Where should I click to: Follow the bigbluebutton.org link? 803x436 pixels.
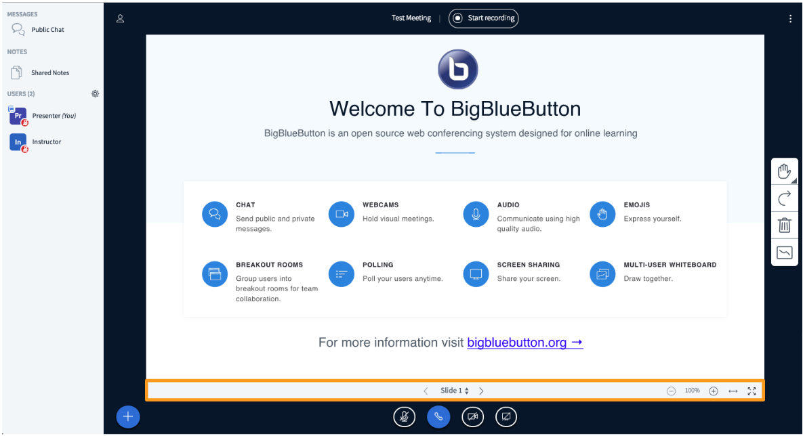point(525,343)
